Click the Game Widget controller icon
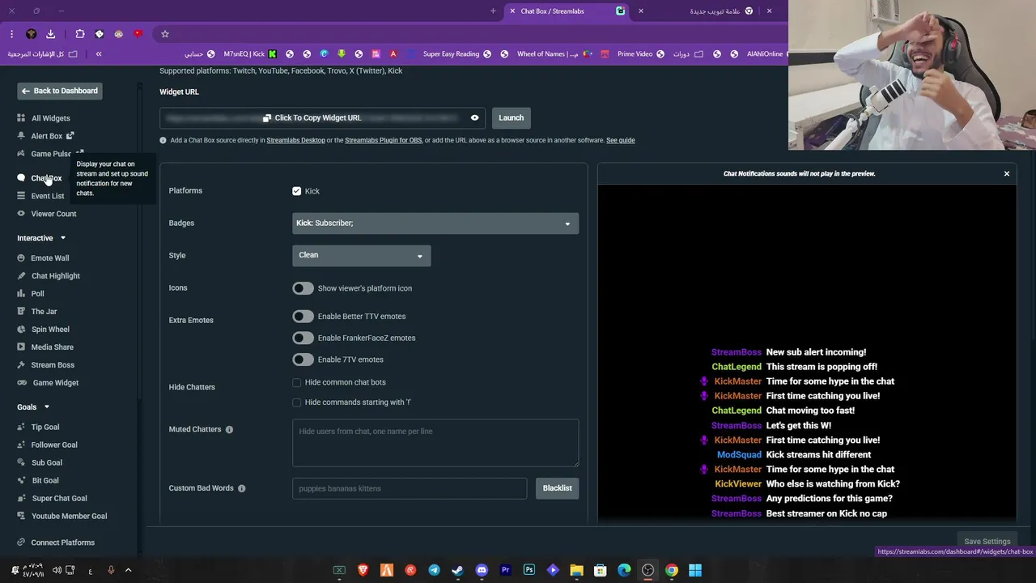This screenshot has height=583, width=1036. [22, 382]
